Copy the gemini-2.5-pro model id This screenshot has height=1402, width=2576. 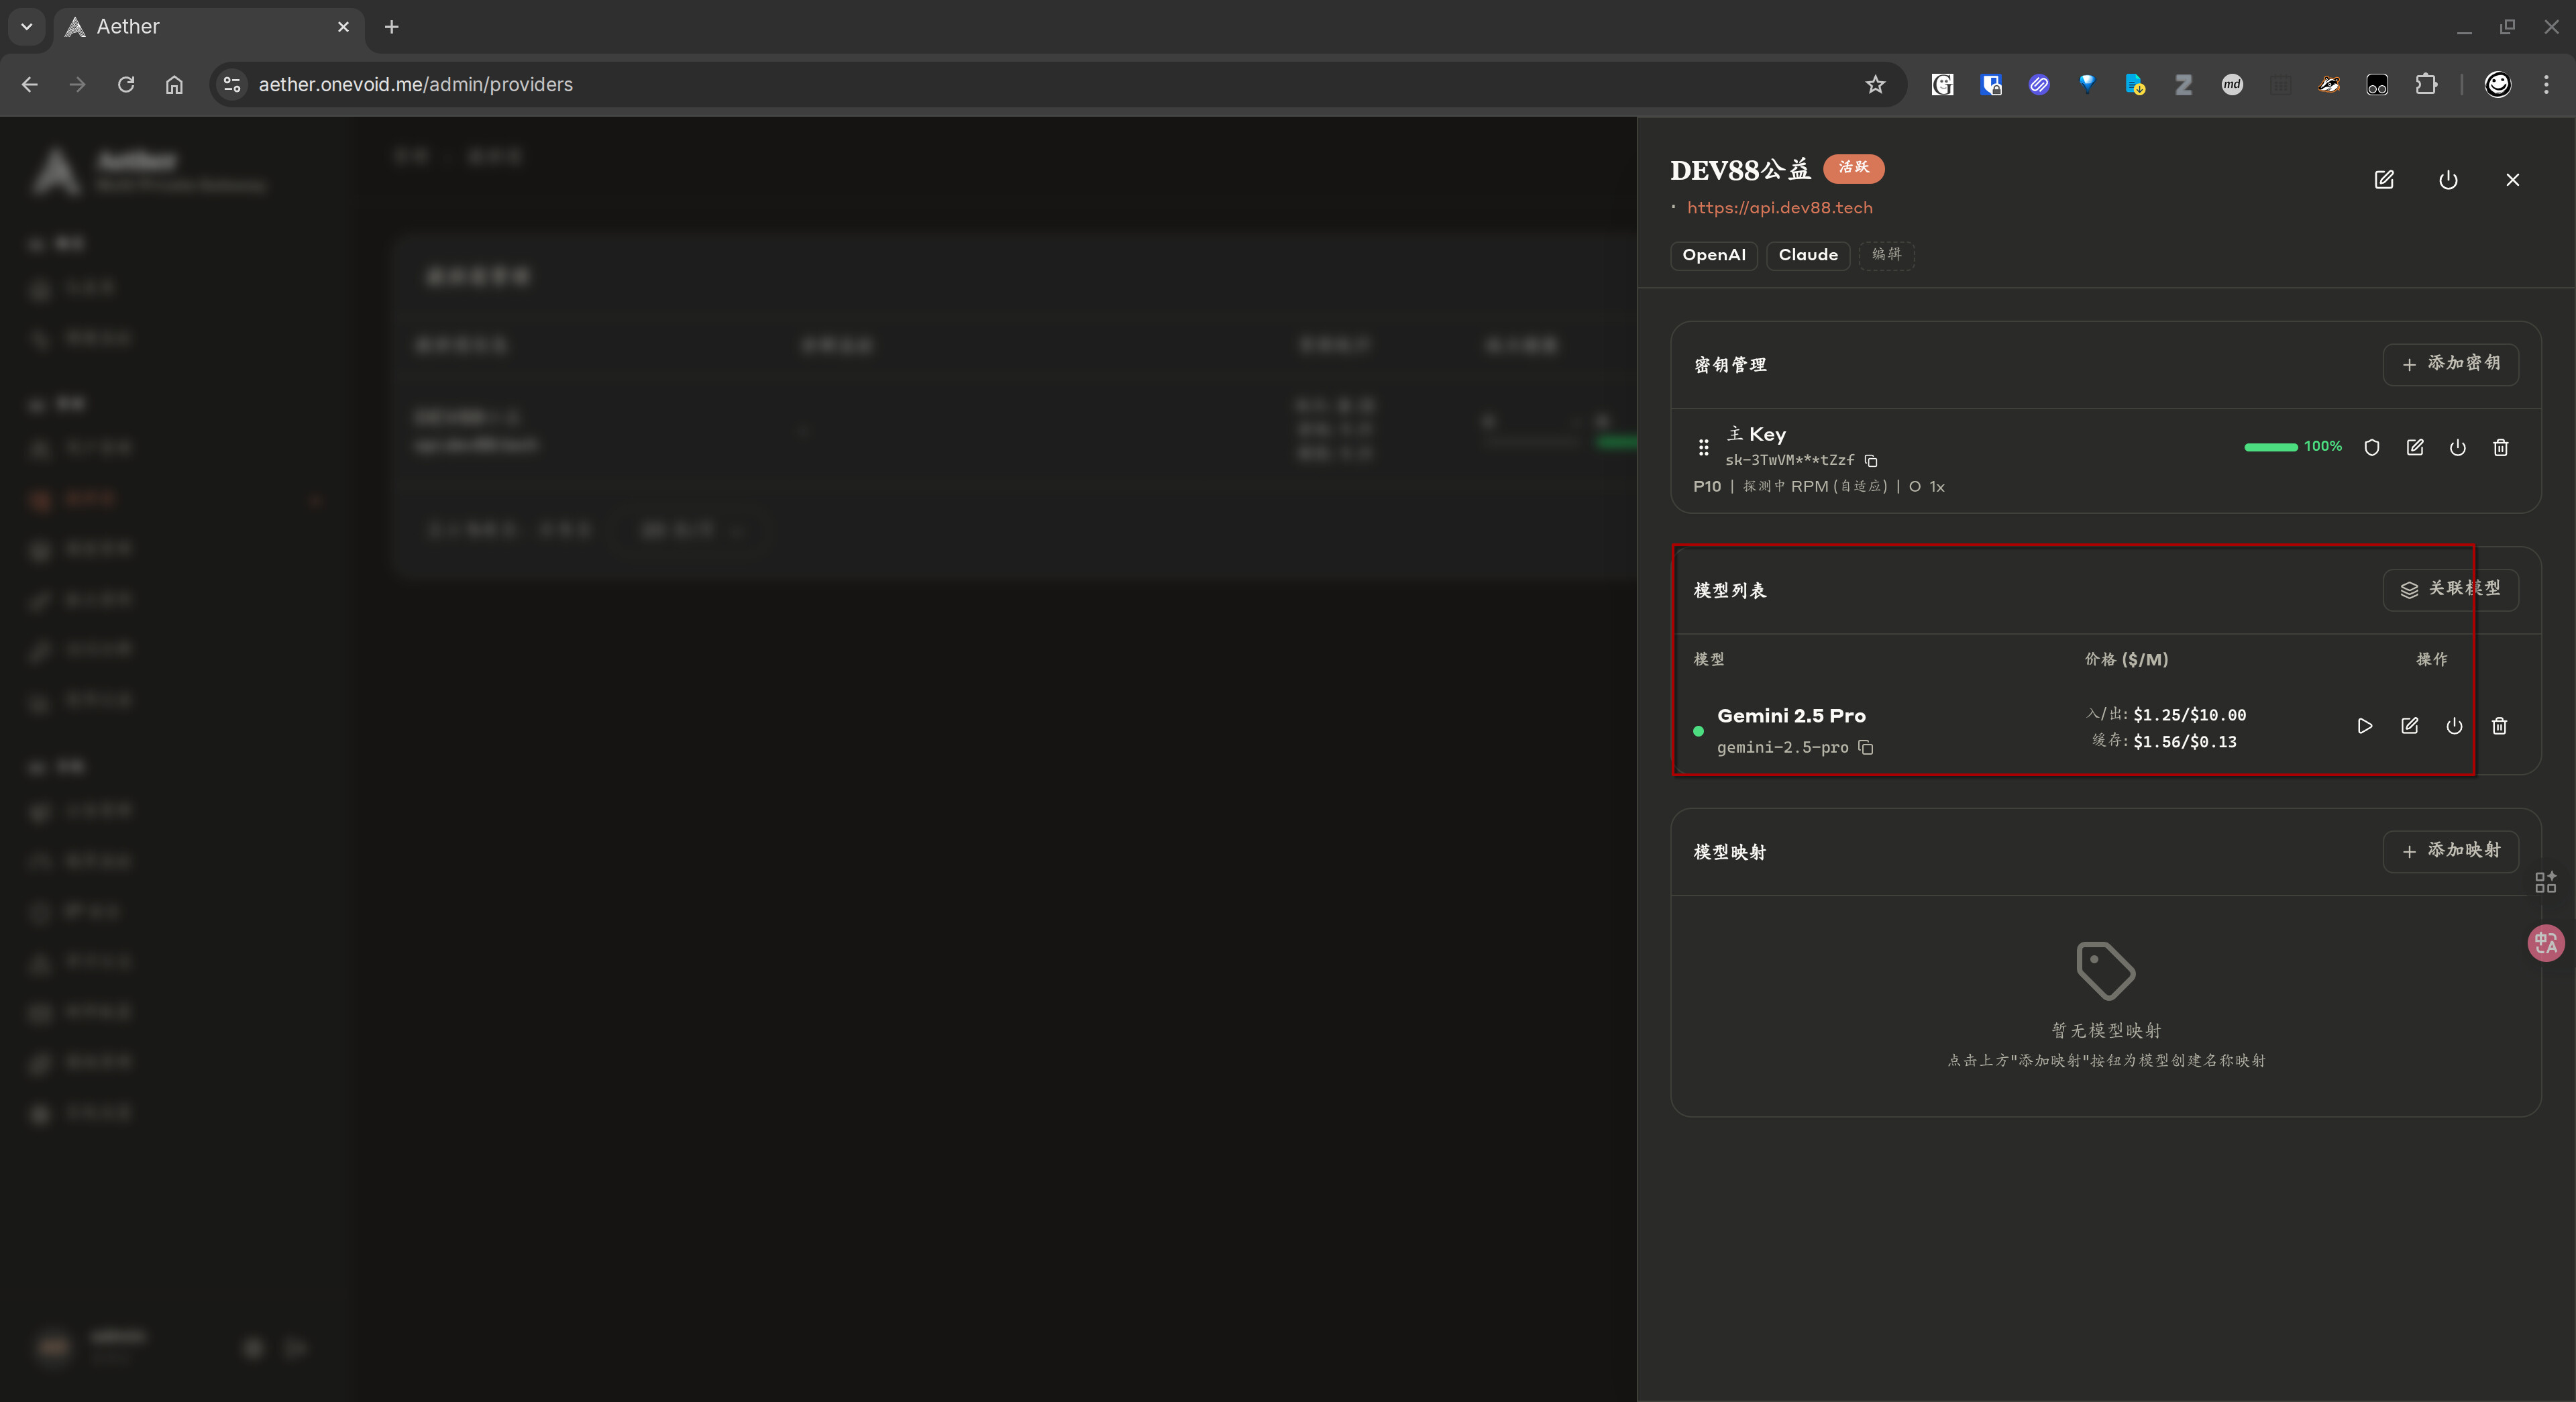1865,748
